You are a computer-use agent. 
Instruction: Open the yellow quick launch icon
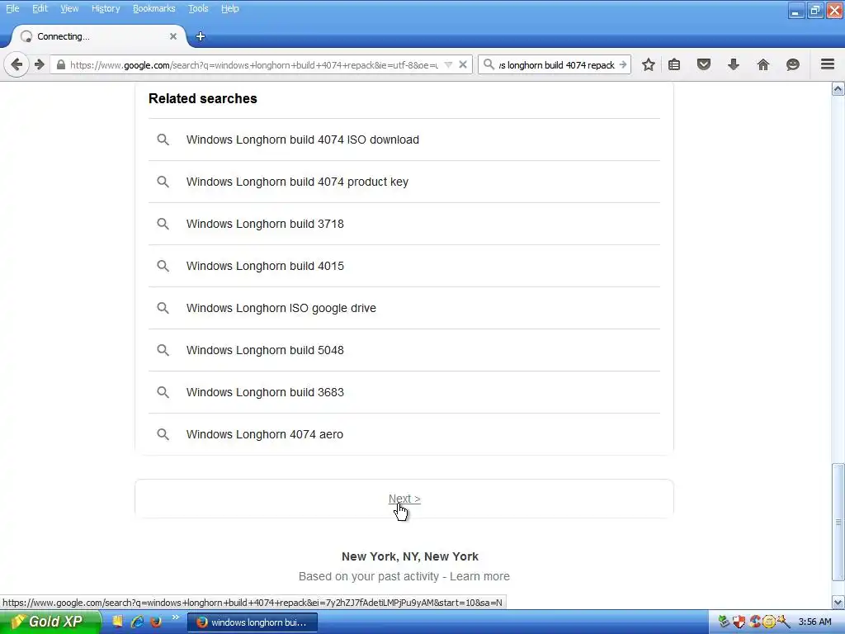(117, 622)
